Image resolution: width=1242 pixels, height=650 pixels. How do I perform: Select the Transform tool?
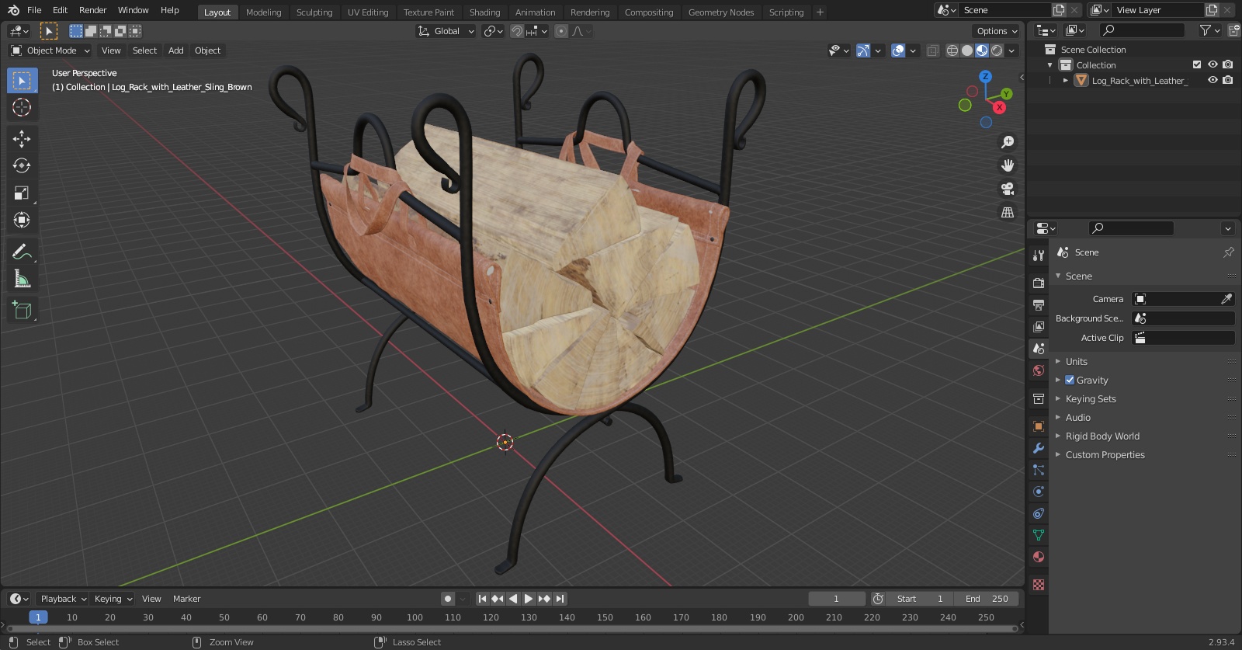pyautogui.click(x=22, y=220)
